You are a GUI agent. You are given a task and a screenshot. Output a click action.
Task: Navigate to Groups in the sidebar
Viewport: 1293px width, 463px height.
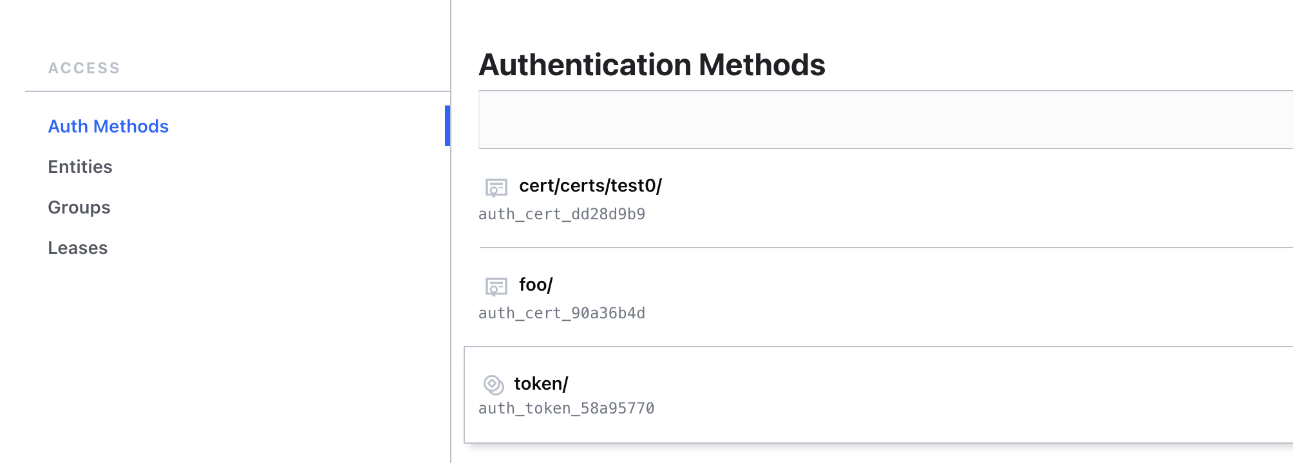[79, 207]
